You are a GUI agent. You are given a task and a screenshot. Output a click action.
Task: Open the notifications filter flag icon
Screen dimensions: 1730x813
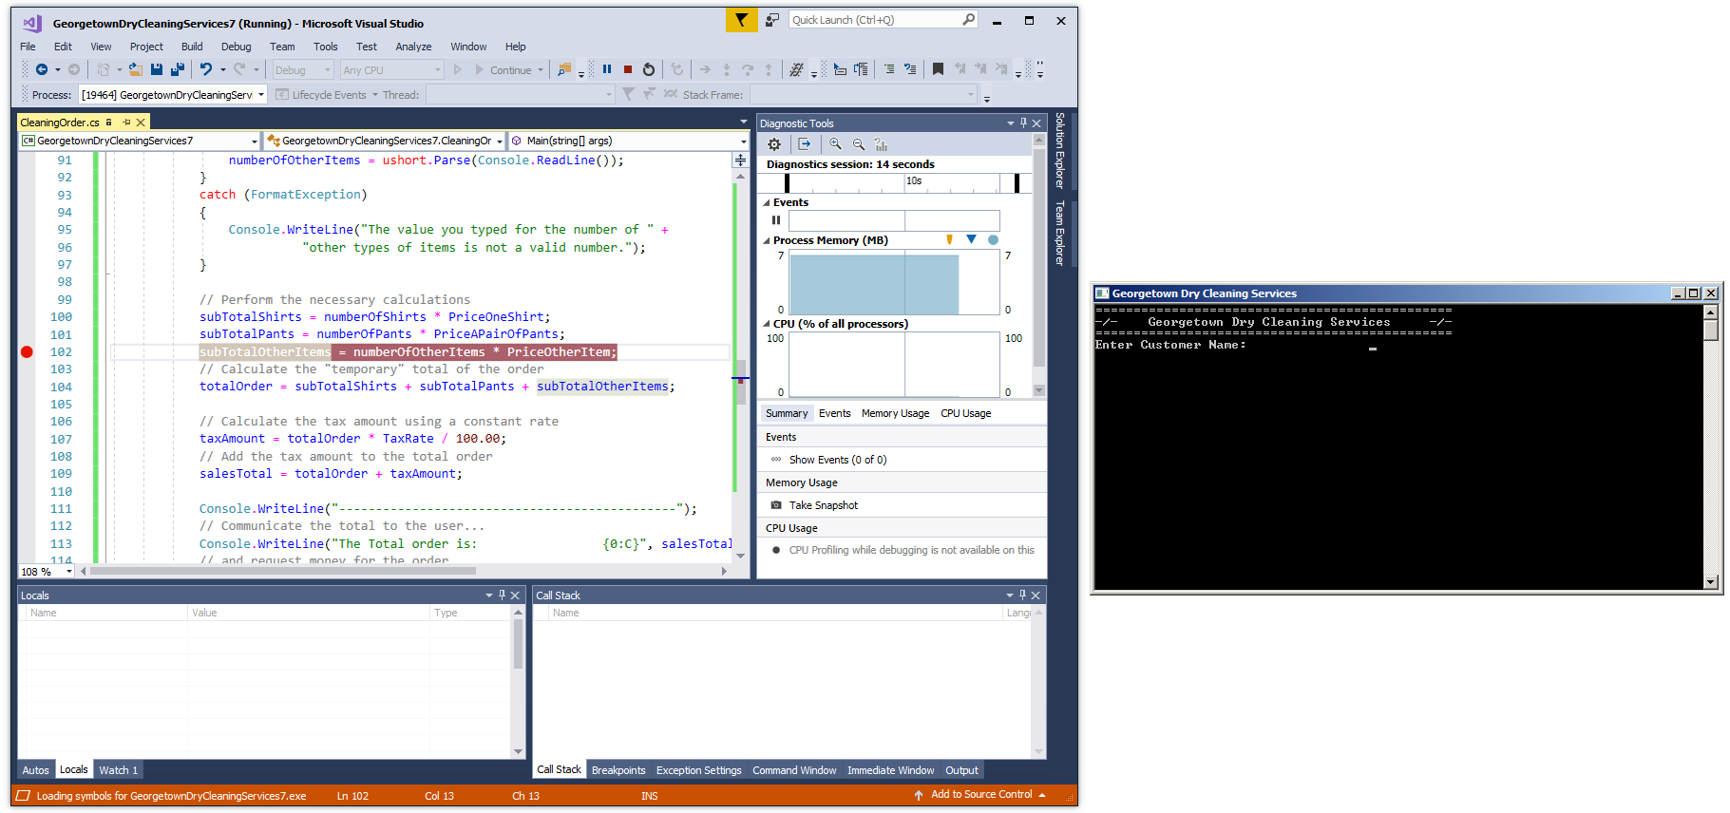pos(741,20)
